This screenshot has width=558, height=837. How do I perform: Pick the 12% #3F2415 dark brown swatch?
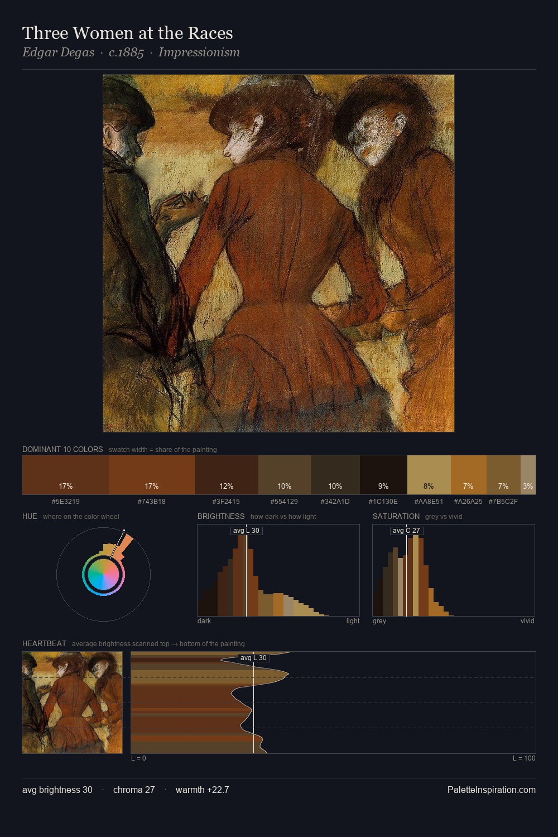227,475
